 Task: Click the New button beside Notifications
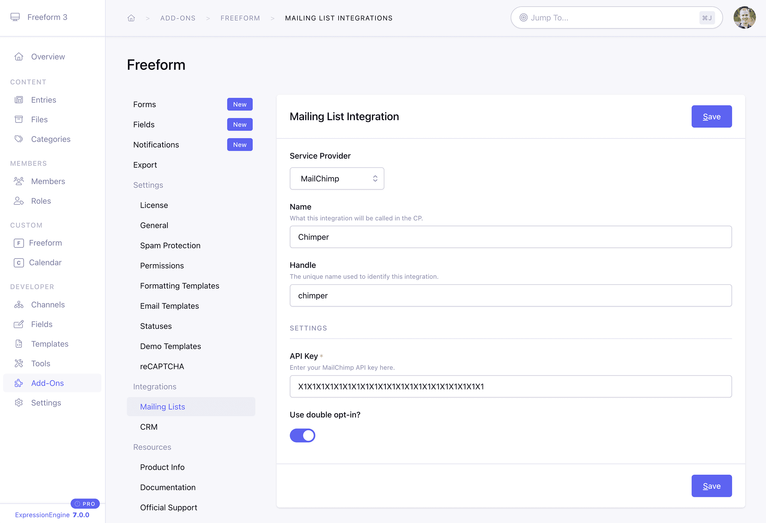[240, 144]
